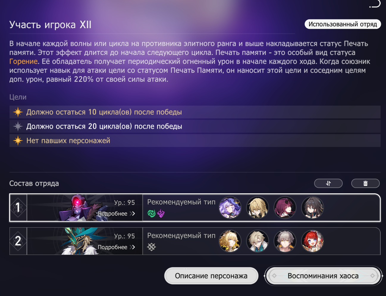Click the purple Quantum element icon
This screenshot has height=296, width=386.
point(161,213)
